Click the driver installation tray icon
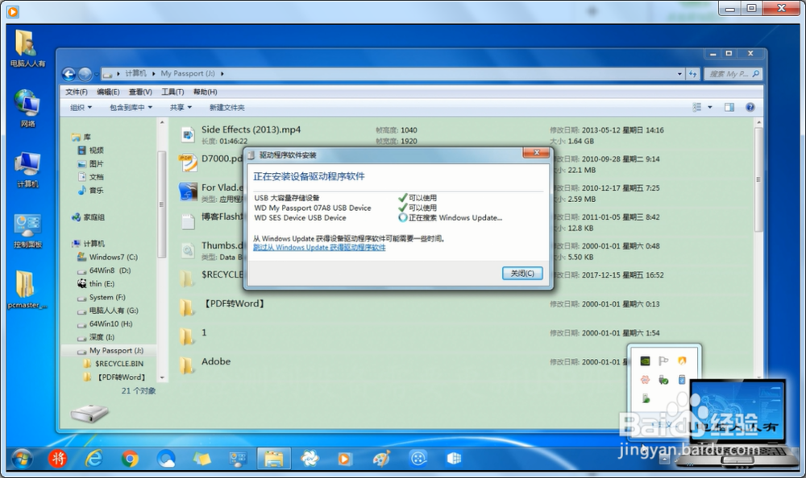Screen dimensions: 806x478 point(645,398)
